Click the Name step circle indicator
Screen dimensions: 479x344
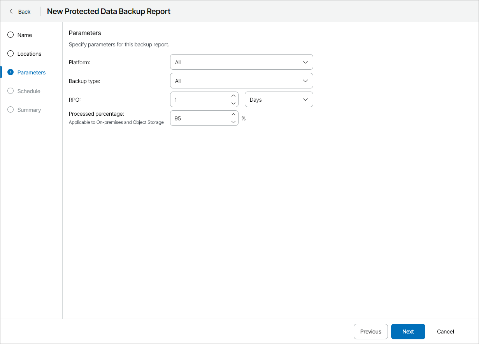[10, 35]
